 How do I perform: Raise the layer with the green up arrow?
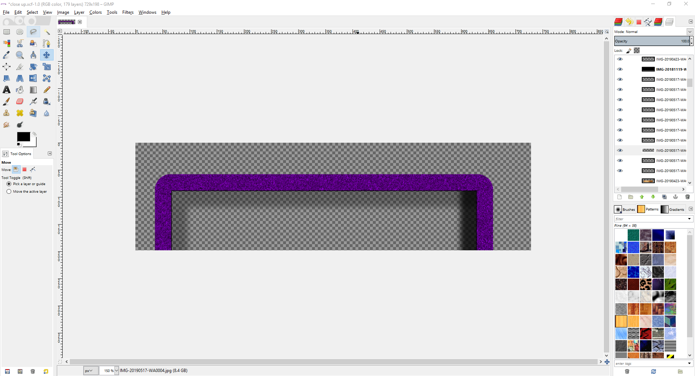pos(642,197)
